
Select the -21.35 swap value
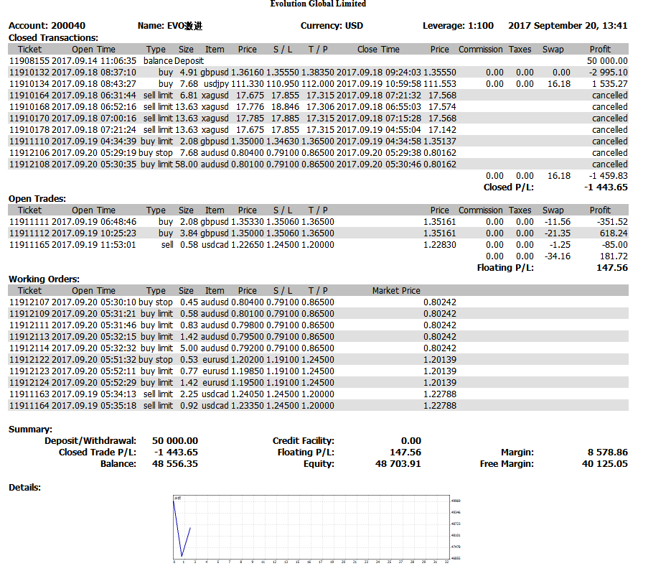point(557,233)
